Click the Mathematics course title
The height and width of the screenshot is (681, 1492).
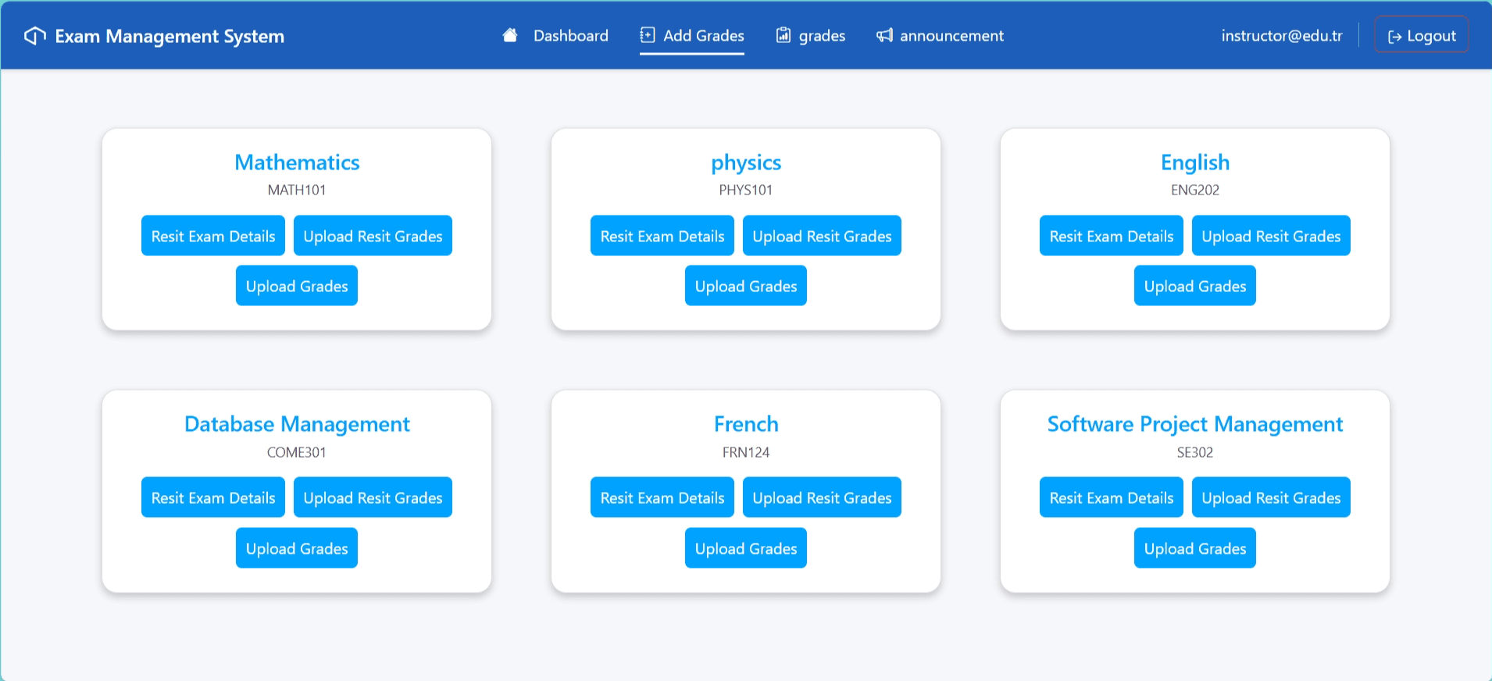click(297, 162)
